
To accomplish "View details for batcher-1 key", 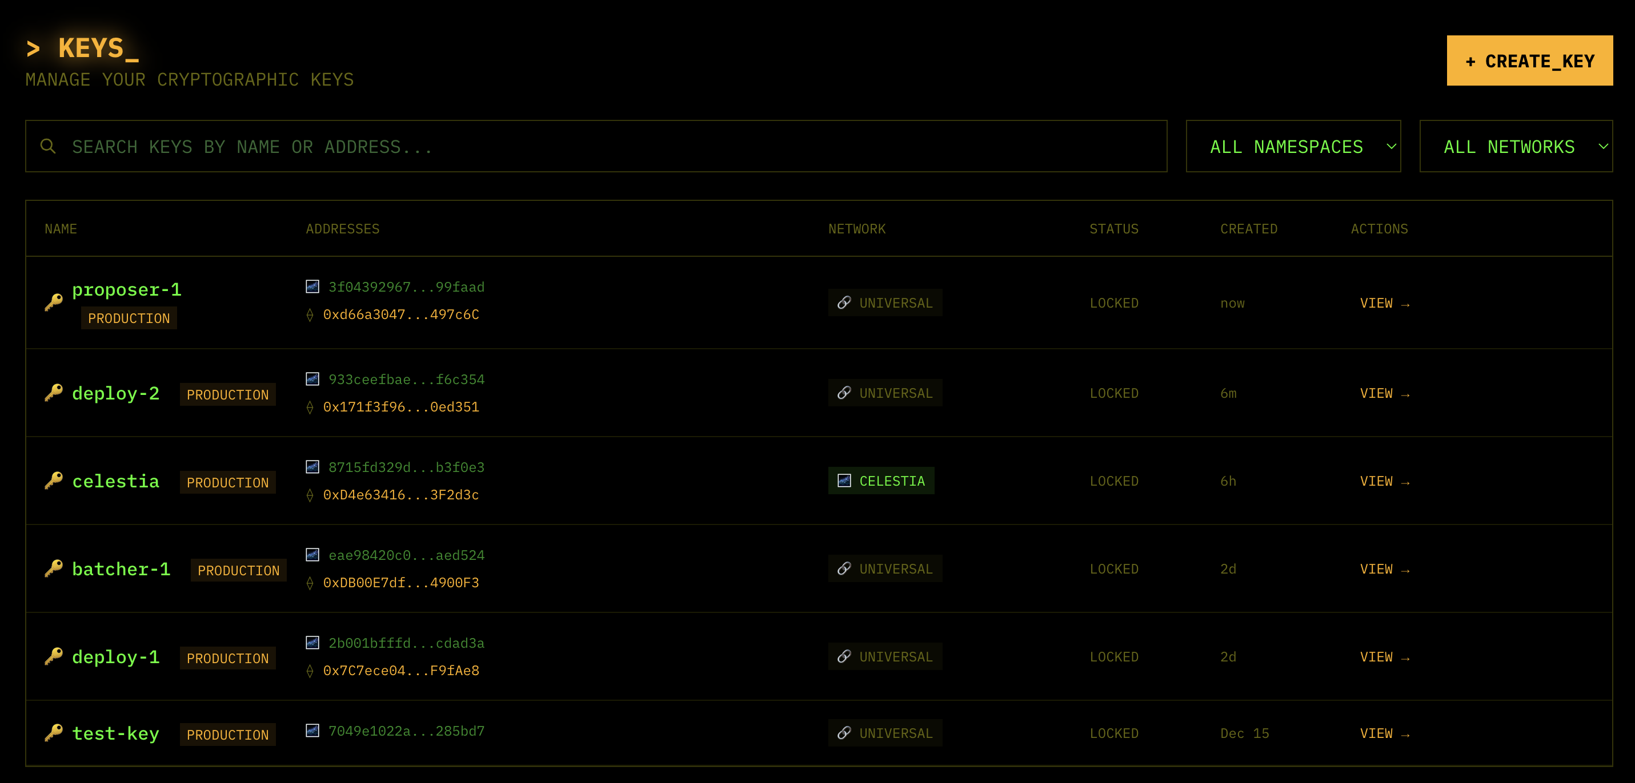I will (1384, 570).
